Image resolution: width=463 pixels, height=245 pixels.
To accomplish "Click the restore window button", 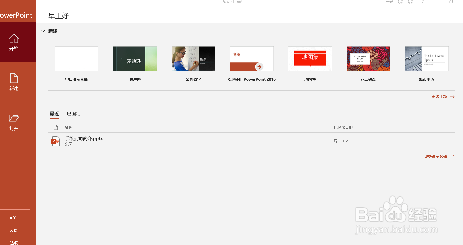I will click(451, 2).
